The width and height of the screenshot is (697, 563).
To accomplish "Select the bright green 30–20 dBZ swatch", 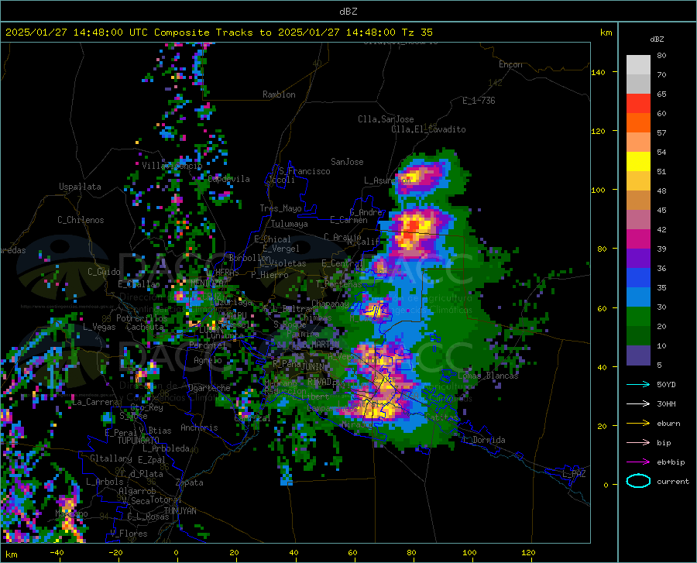I will coord(638,317).
